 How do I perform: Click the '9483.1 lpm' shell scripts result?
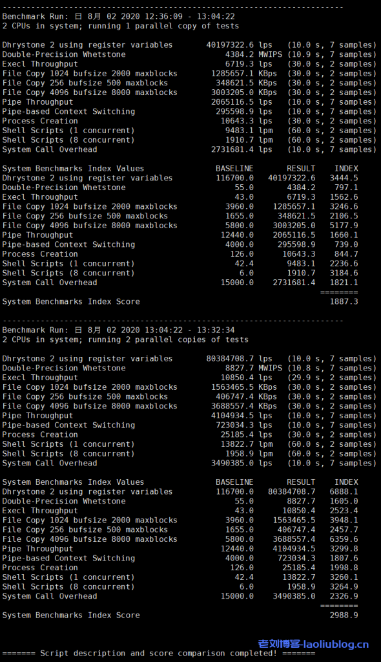click(249, 131)
